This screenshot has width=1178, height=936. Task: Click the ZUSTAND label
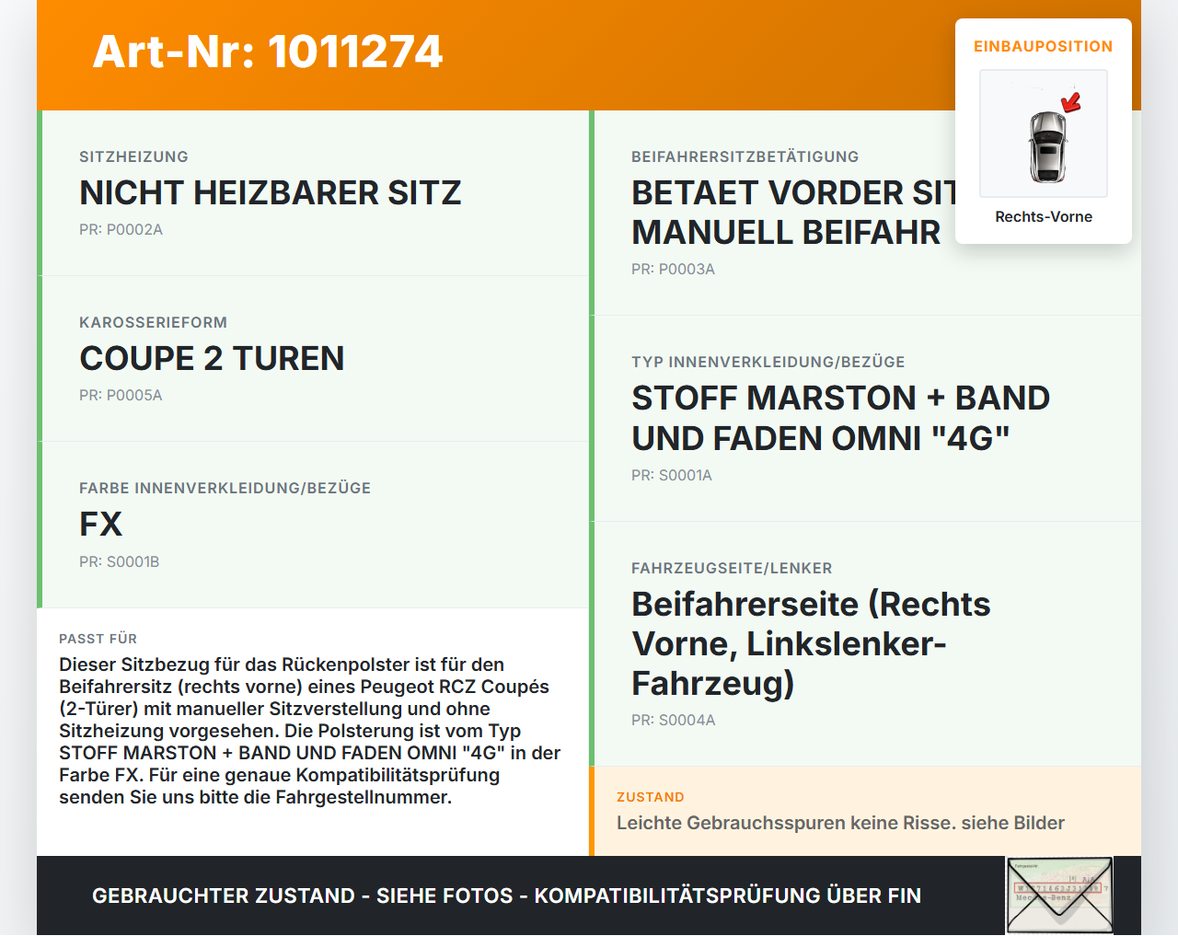[650, 797]
